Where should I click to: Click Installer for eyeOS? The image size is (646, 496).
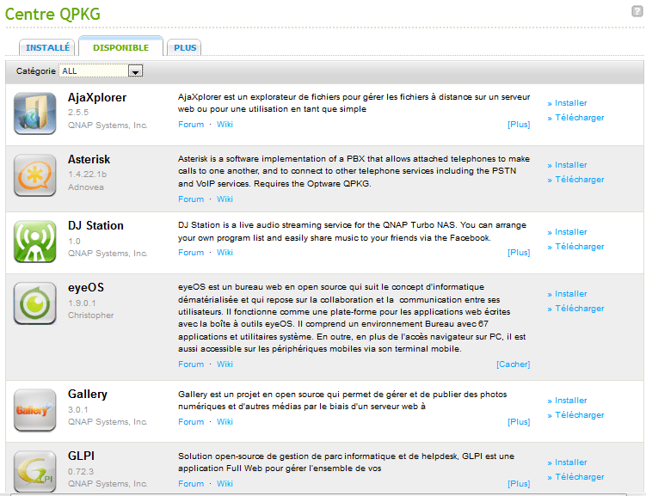(x=570, y=293)
